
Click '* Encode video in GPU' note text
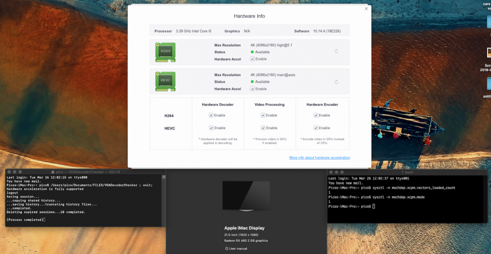pos(322,141)
